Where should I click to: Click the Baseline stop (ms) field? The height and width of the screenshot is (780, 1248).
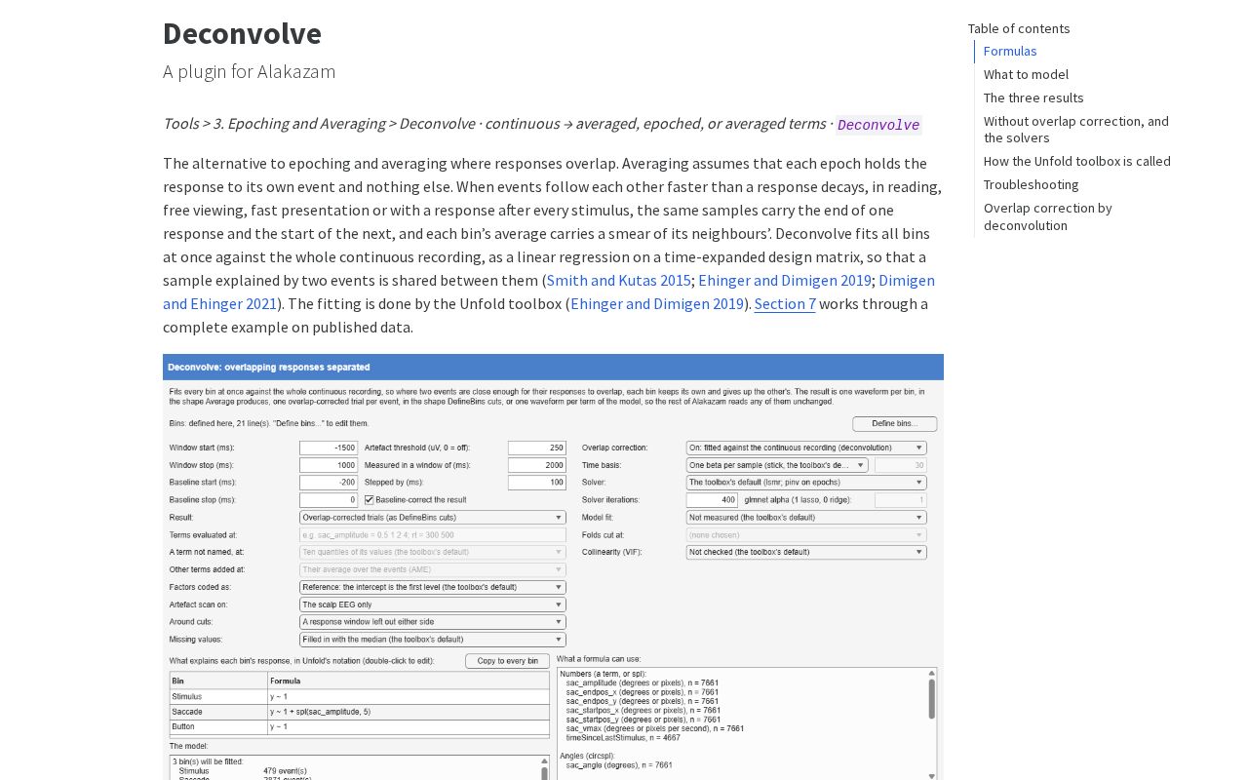tap(329, 500)
